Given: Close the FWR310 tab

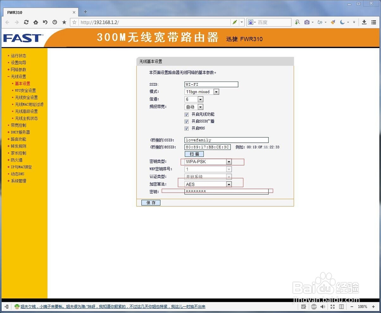Looking at the screenshot, I should (74, 13).
